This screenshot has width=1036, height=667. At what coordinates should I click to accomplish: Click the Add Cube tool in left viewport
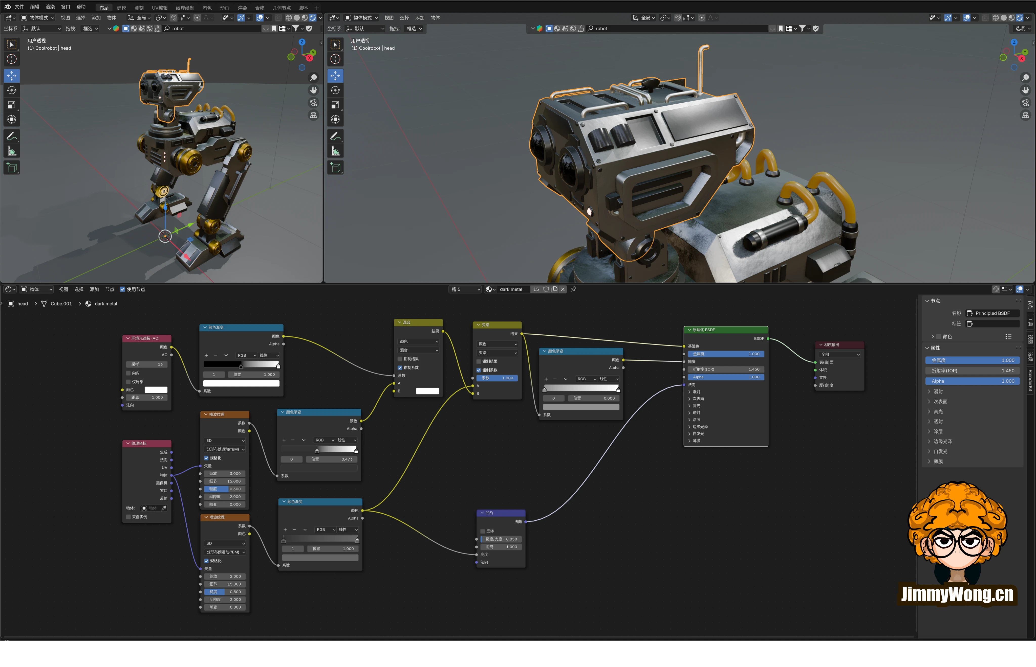tap(12, 168)
